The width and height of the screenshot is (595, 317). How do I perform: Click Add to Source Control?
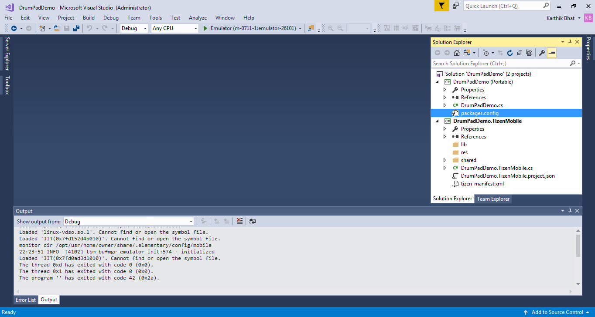pos(557,312)
